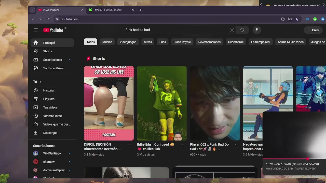Start voice search with microphone icon

point(257,30)
